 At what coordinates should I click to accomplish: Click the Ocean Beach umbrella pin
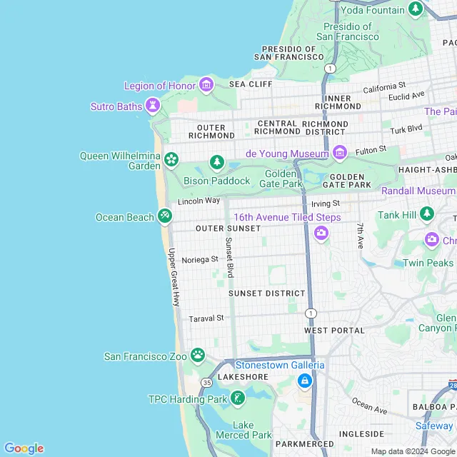[165, 216]
